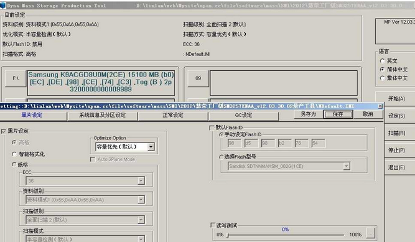The image size is (415, 242).
Task: Click '优化模式: 半容量检测' text
Action: tap(37, 34)
